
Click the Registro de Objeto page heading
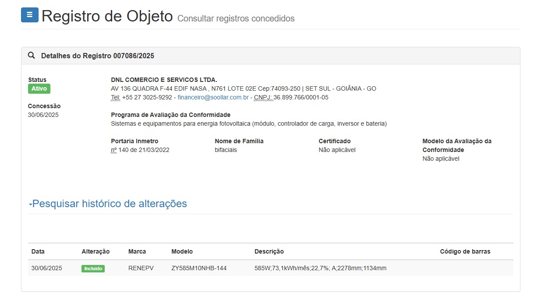107,16
